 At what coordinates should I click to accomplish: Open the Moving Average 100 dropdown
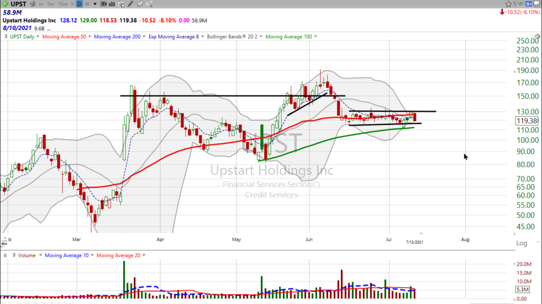(316, 37)
